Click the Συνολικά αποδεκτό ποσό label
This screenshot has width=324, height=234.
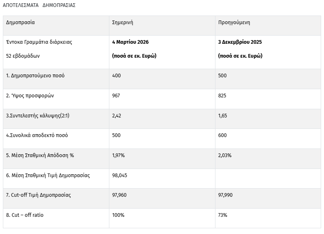(x=37, y=135)
